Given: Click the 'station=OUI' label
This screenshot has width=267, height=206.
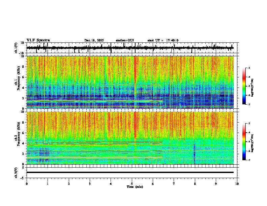Looking at the screenshot, I should point(125,40).
